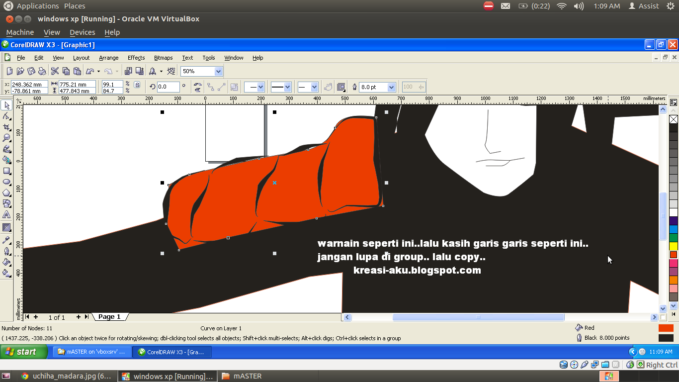Image resolution: width=679 pixels, height=382 pixels.
Task: Select the Fill bucket tool
Action: 6,262
